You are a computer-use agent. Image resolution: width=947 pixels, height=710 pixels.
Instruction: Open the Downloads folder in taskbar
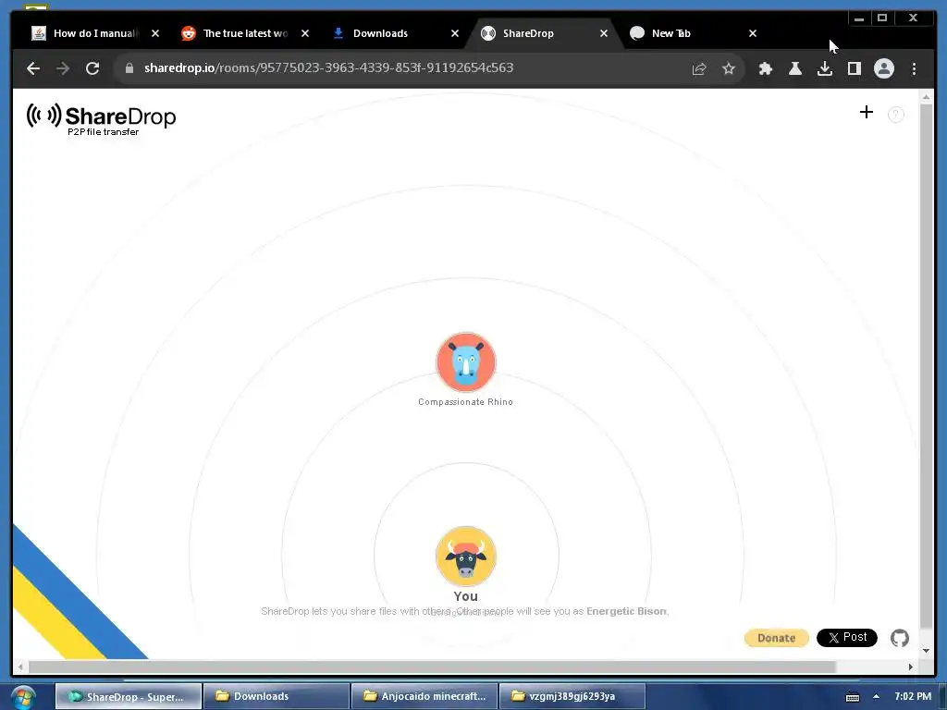pyautogui.click(x=277, y=697)
